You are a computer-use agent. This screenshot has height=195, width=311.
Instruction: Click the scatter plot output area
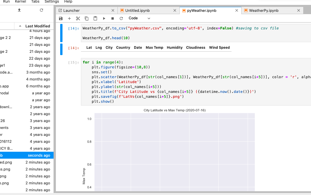pyautogui.click(x=175, y=152)
